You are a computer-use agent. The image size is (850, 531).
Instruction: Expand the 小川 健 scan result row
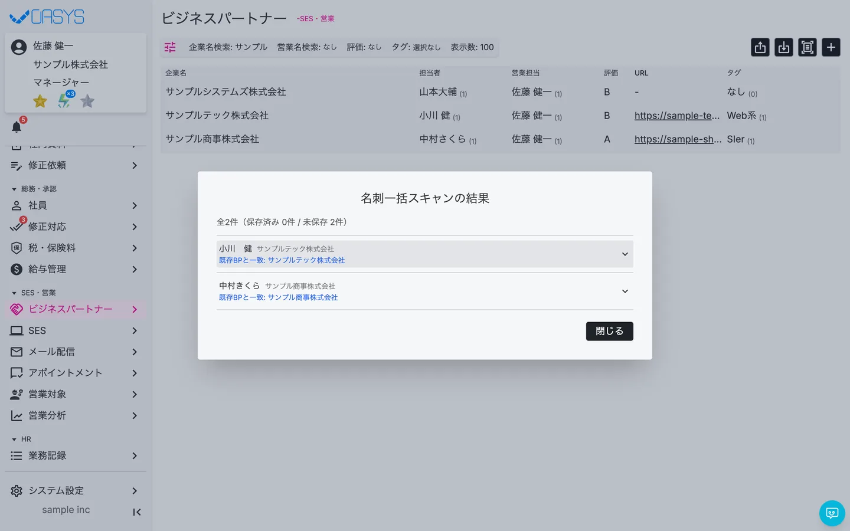tap(425, 254)
